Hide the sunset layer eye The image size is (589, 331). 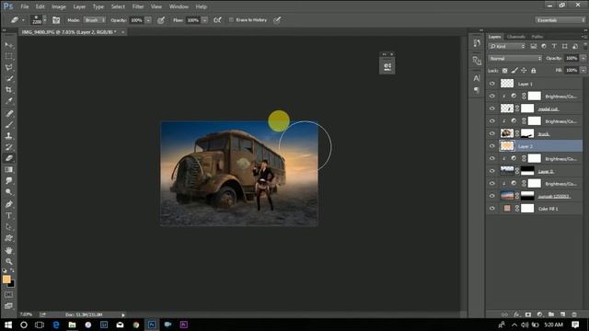pos(492,196)
